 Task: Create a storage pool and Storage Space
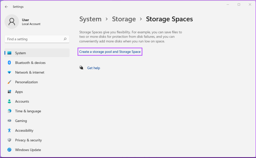coord(110,52)
